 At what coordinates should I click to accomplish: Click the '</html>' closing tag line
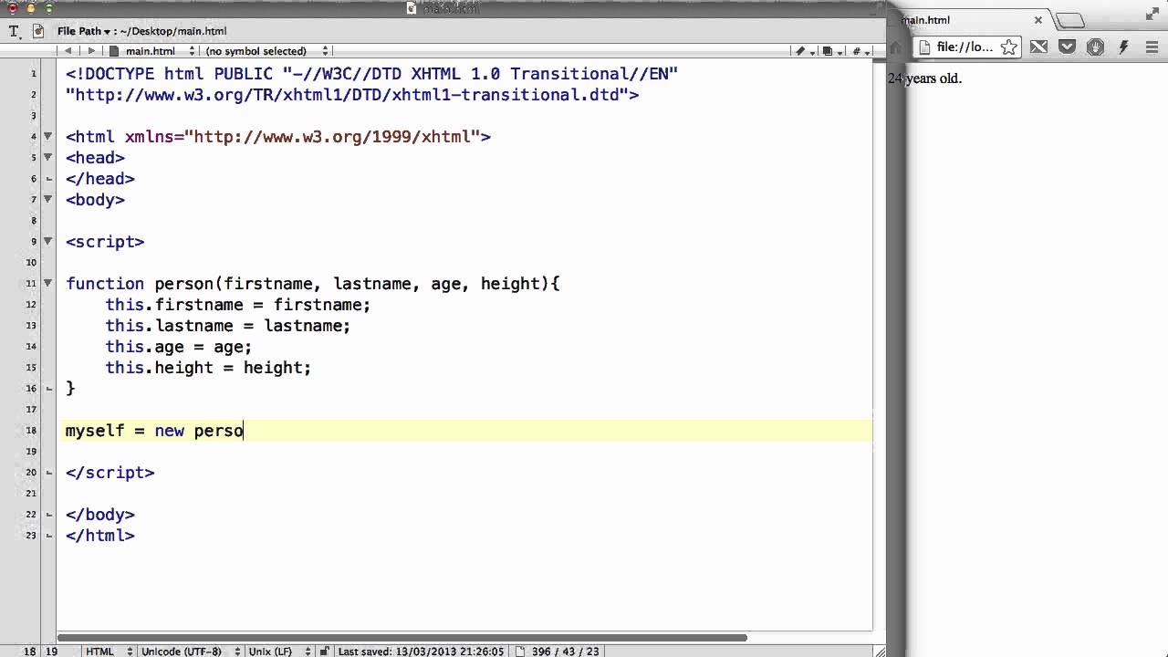coord(100,536)
